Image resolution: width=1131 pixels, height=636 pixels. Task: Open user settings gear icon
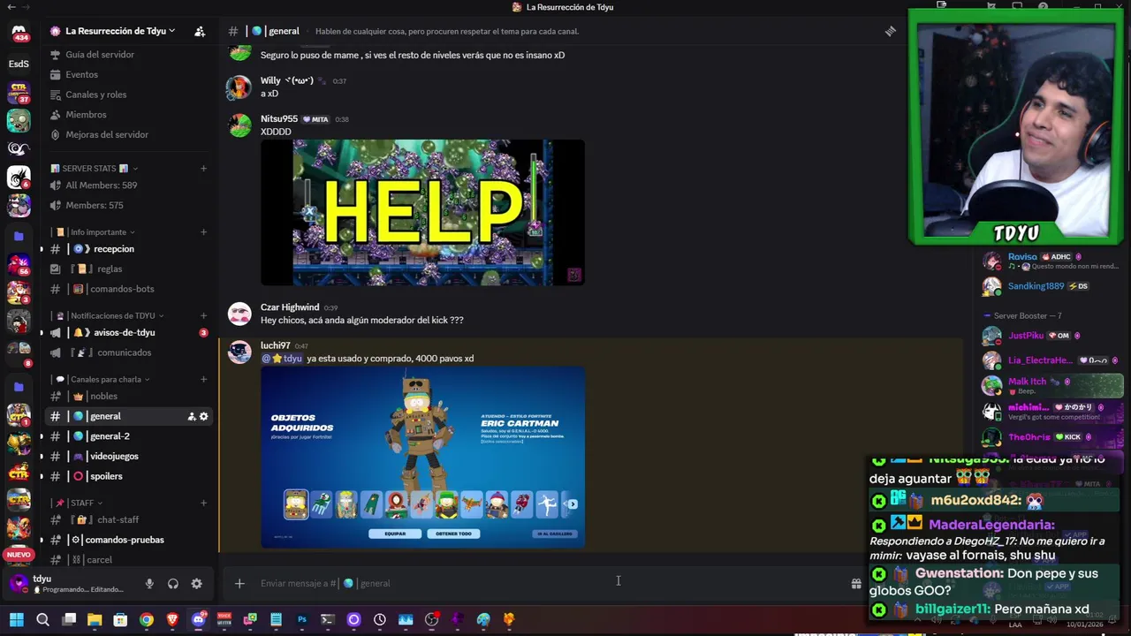(196, 583)
